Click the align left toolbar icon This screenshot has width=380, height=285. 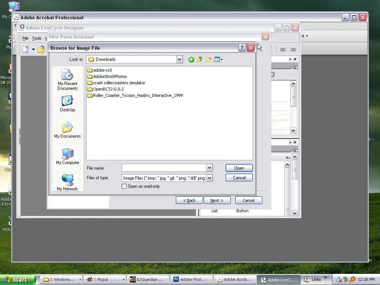point(283,50)
